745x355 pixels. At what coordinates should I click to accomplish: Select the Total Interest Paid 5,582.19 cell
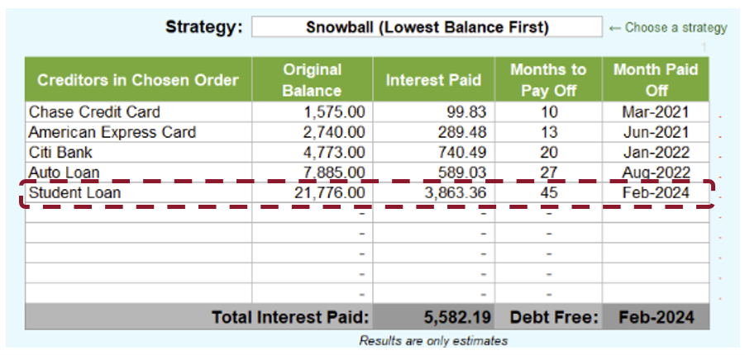pos(433,317)
